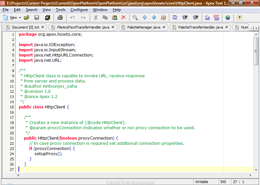Close the Document [0].txt tab
The height and width of the screenshot is (185, 260).
pos(43,27)
